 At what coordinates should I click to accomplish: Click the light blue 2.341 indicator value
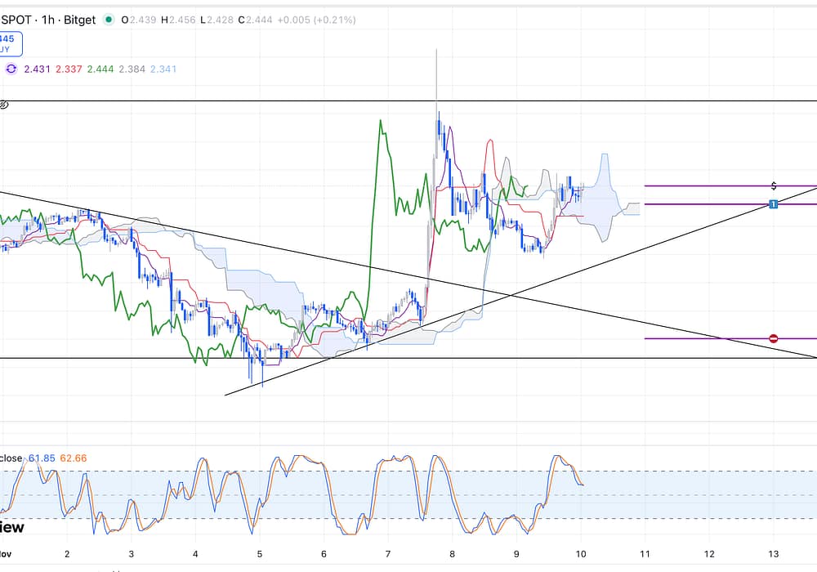[163, 69]
